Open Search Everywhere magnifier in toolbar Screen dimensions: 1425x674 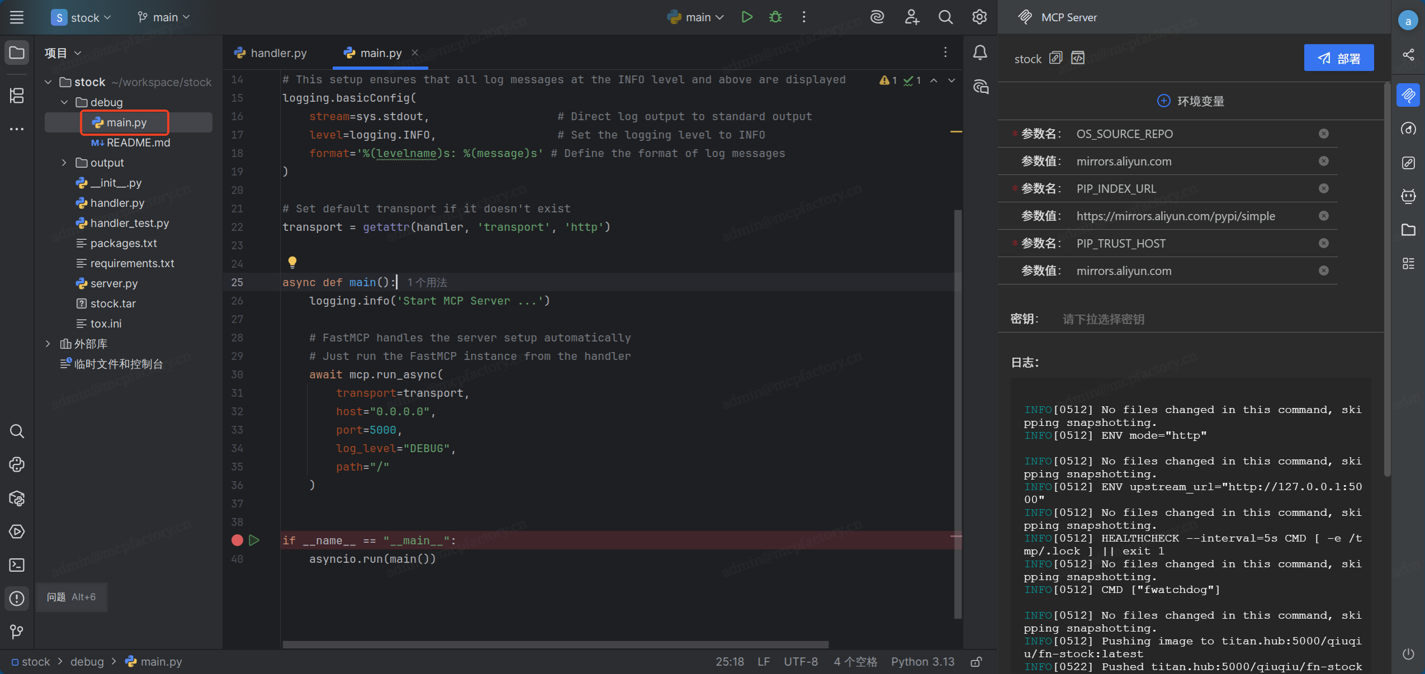click(x=945, y=17)
